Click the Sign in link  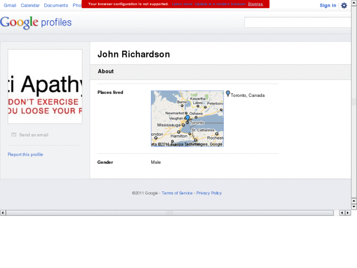[x=328, y=5]
